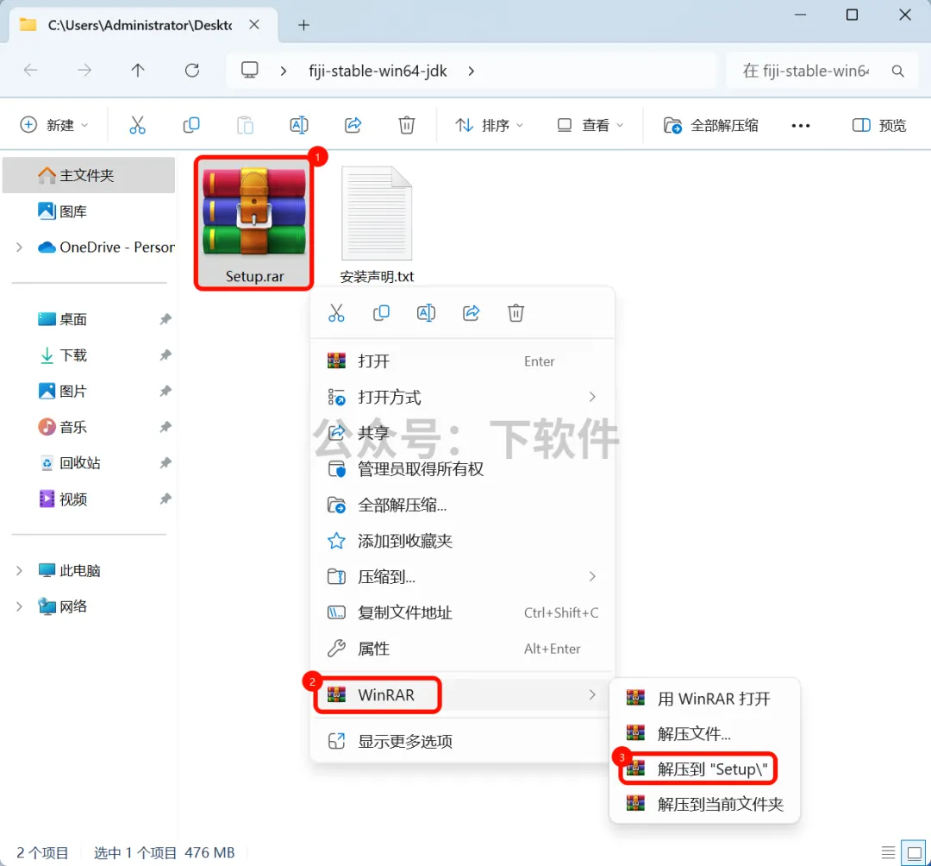Image resolution: width=931 pixels, height=866 pixels.
Task: Open the 新建 dropdown
Action: (x=54, y=125)
